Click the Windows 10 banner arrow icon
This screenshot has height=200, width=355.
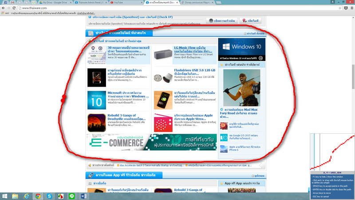pyautogui.click(x=260, y=58)
